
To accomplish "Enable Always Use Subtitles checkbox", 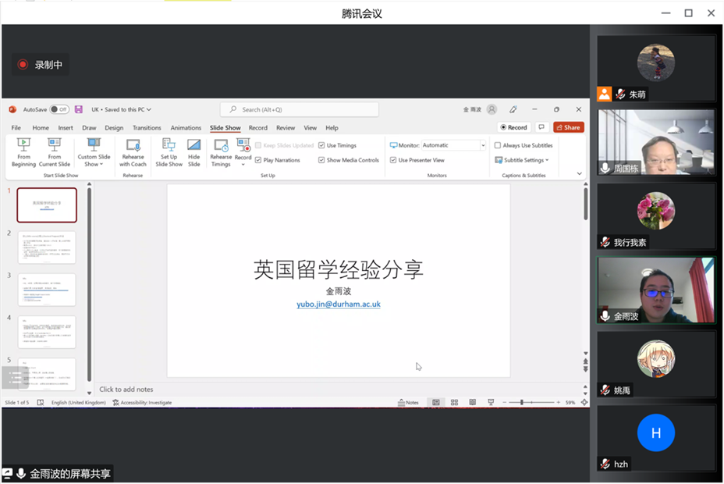I will tap(498, 145).
